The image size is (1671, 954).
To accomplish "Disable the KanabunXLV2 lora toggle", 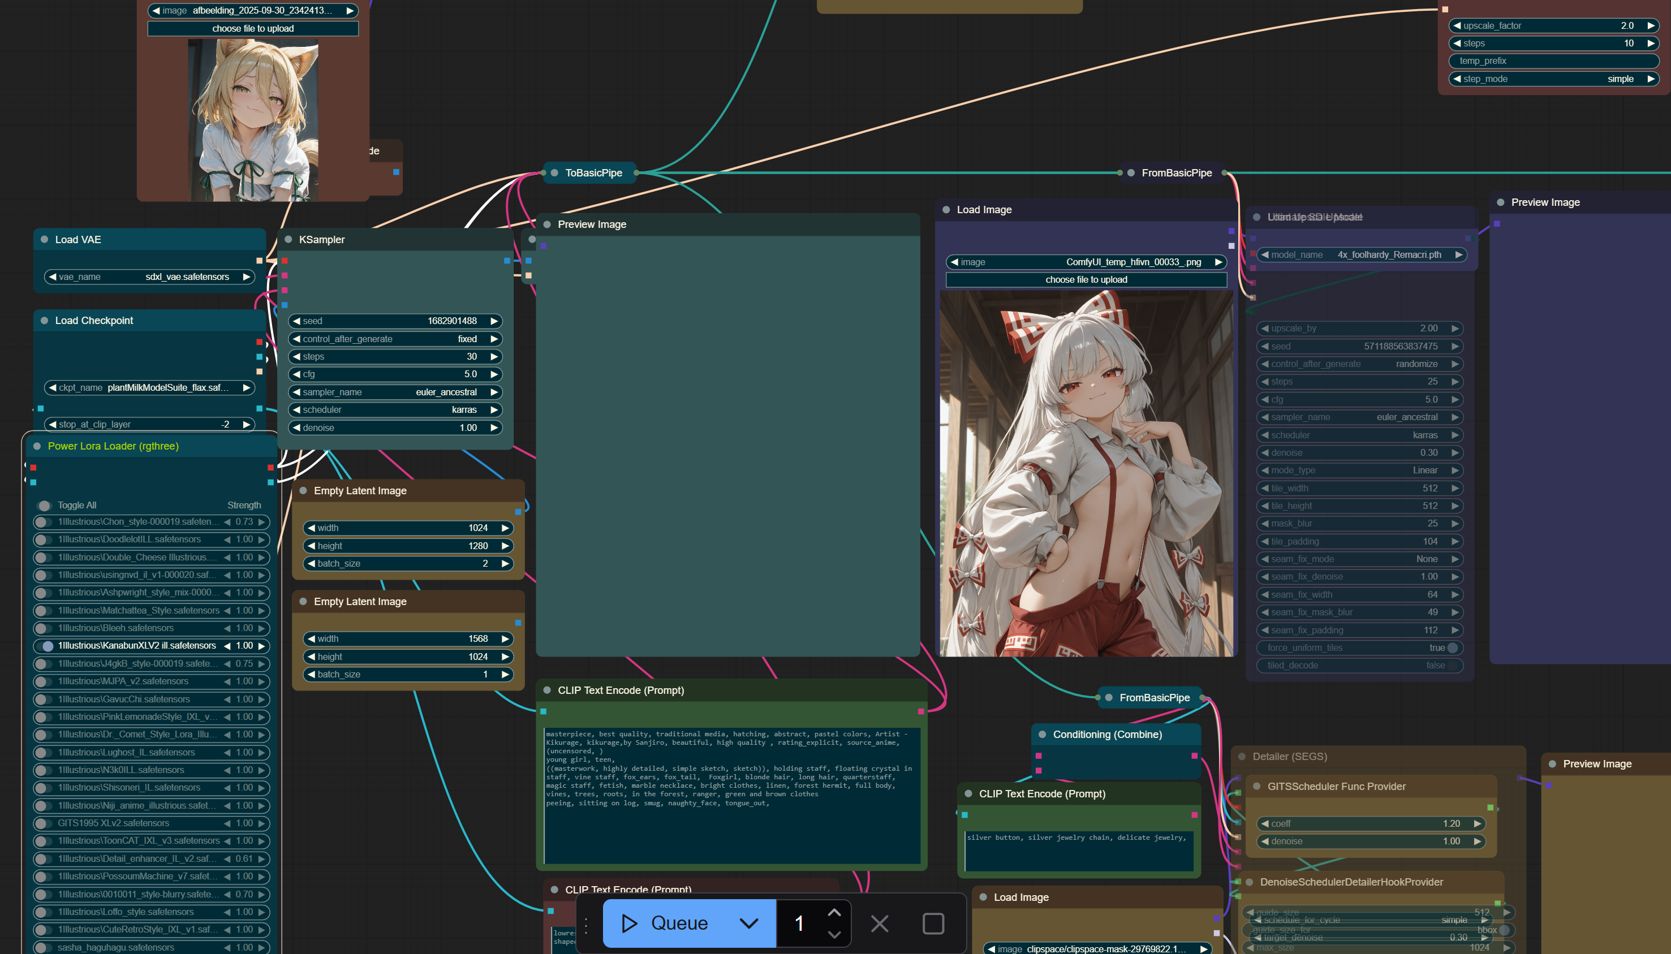I will pos(44,646).
